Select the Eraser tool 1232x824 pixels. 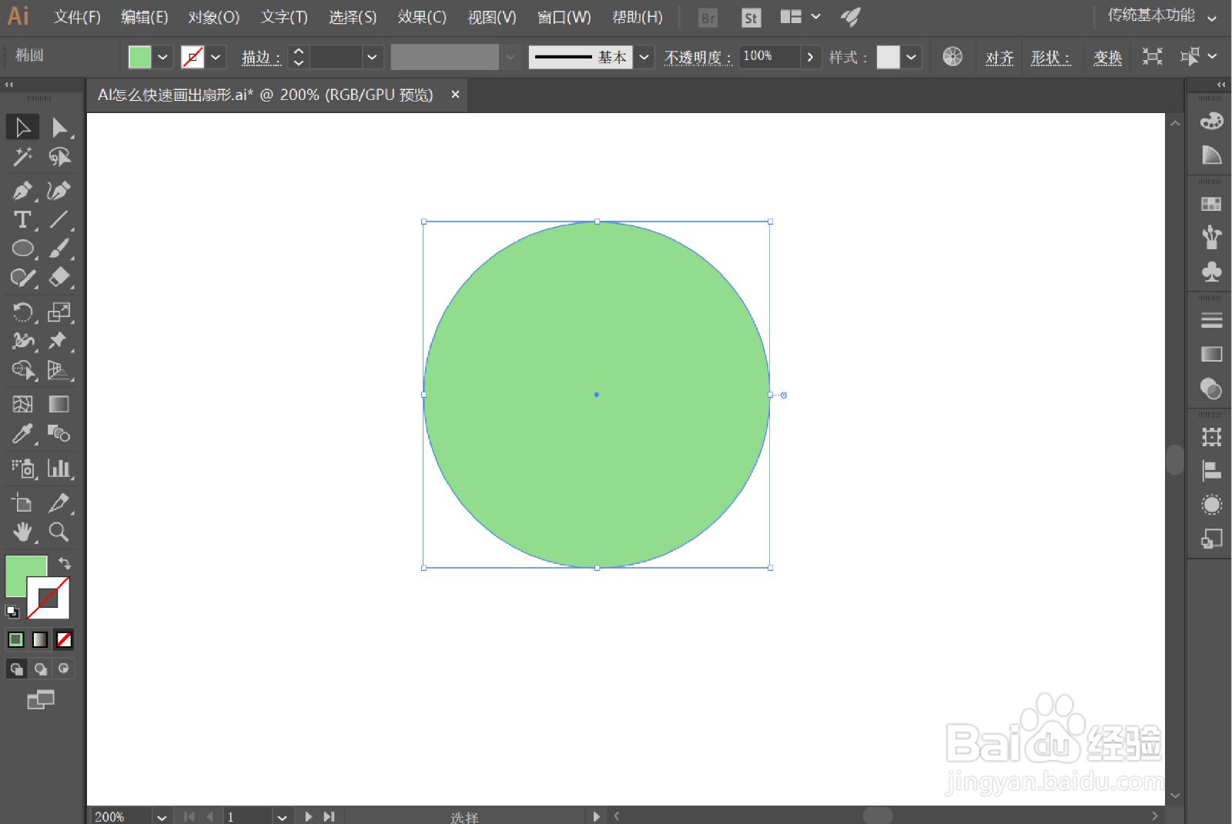(x=59, y=278)
